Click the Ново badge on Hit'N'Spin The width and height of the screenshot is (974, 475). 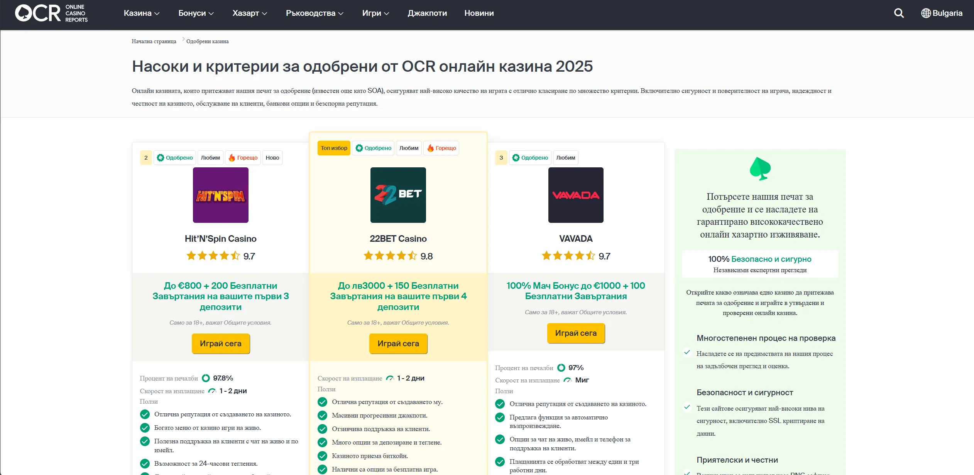tap(272, 158)
